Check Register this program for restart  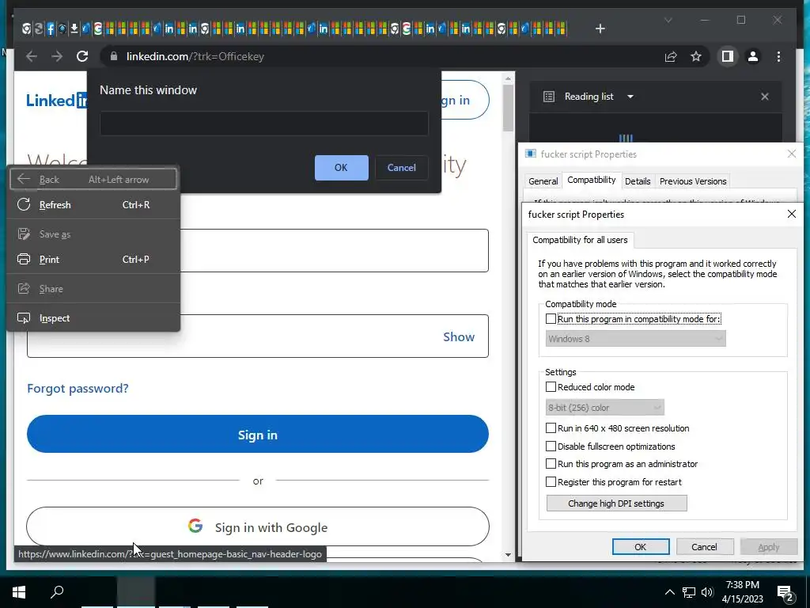(551, 482)
